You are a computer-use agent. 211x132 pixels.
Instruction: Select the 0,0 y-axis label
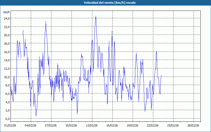(x=6, y=119)
